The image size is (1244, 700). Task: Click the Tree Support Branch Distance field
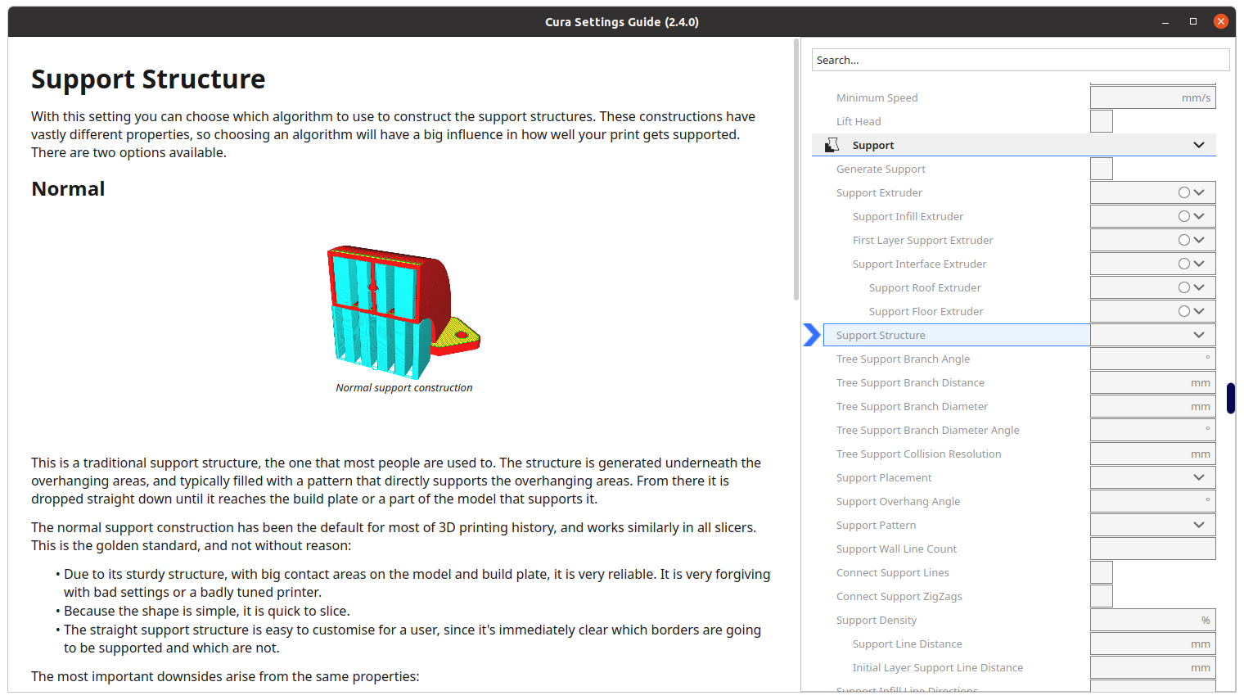(1152, 382)
